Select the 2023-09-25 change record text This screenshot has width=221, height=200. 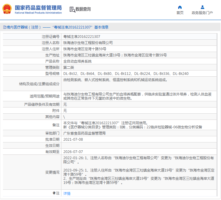[x=139, y=177]
